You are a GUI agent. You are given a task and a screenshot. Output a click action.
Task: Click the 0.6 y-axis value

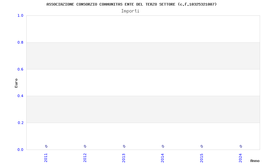20,69
